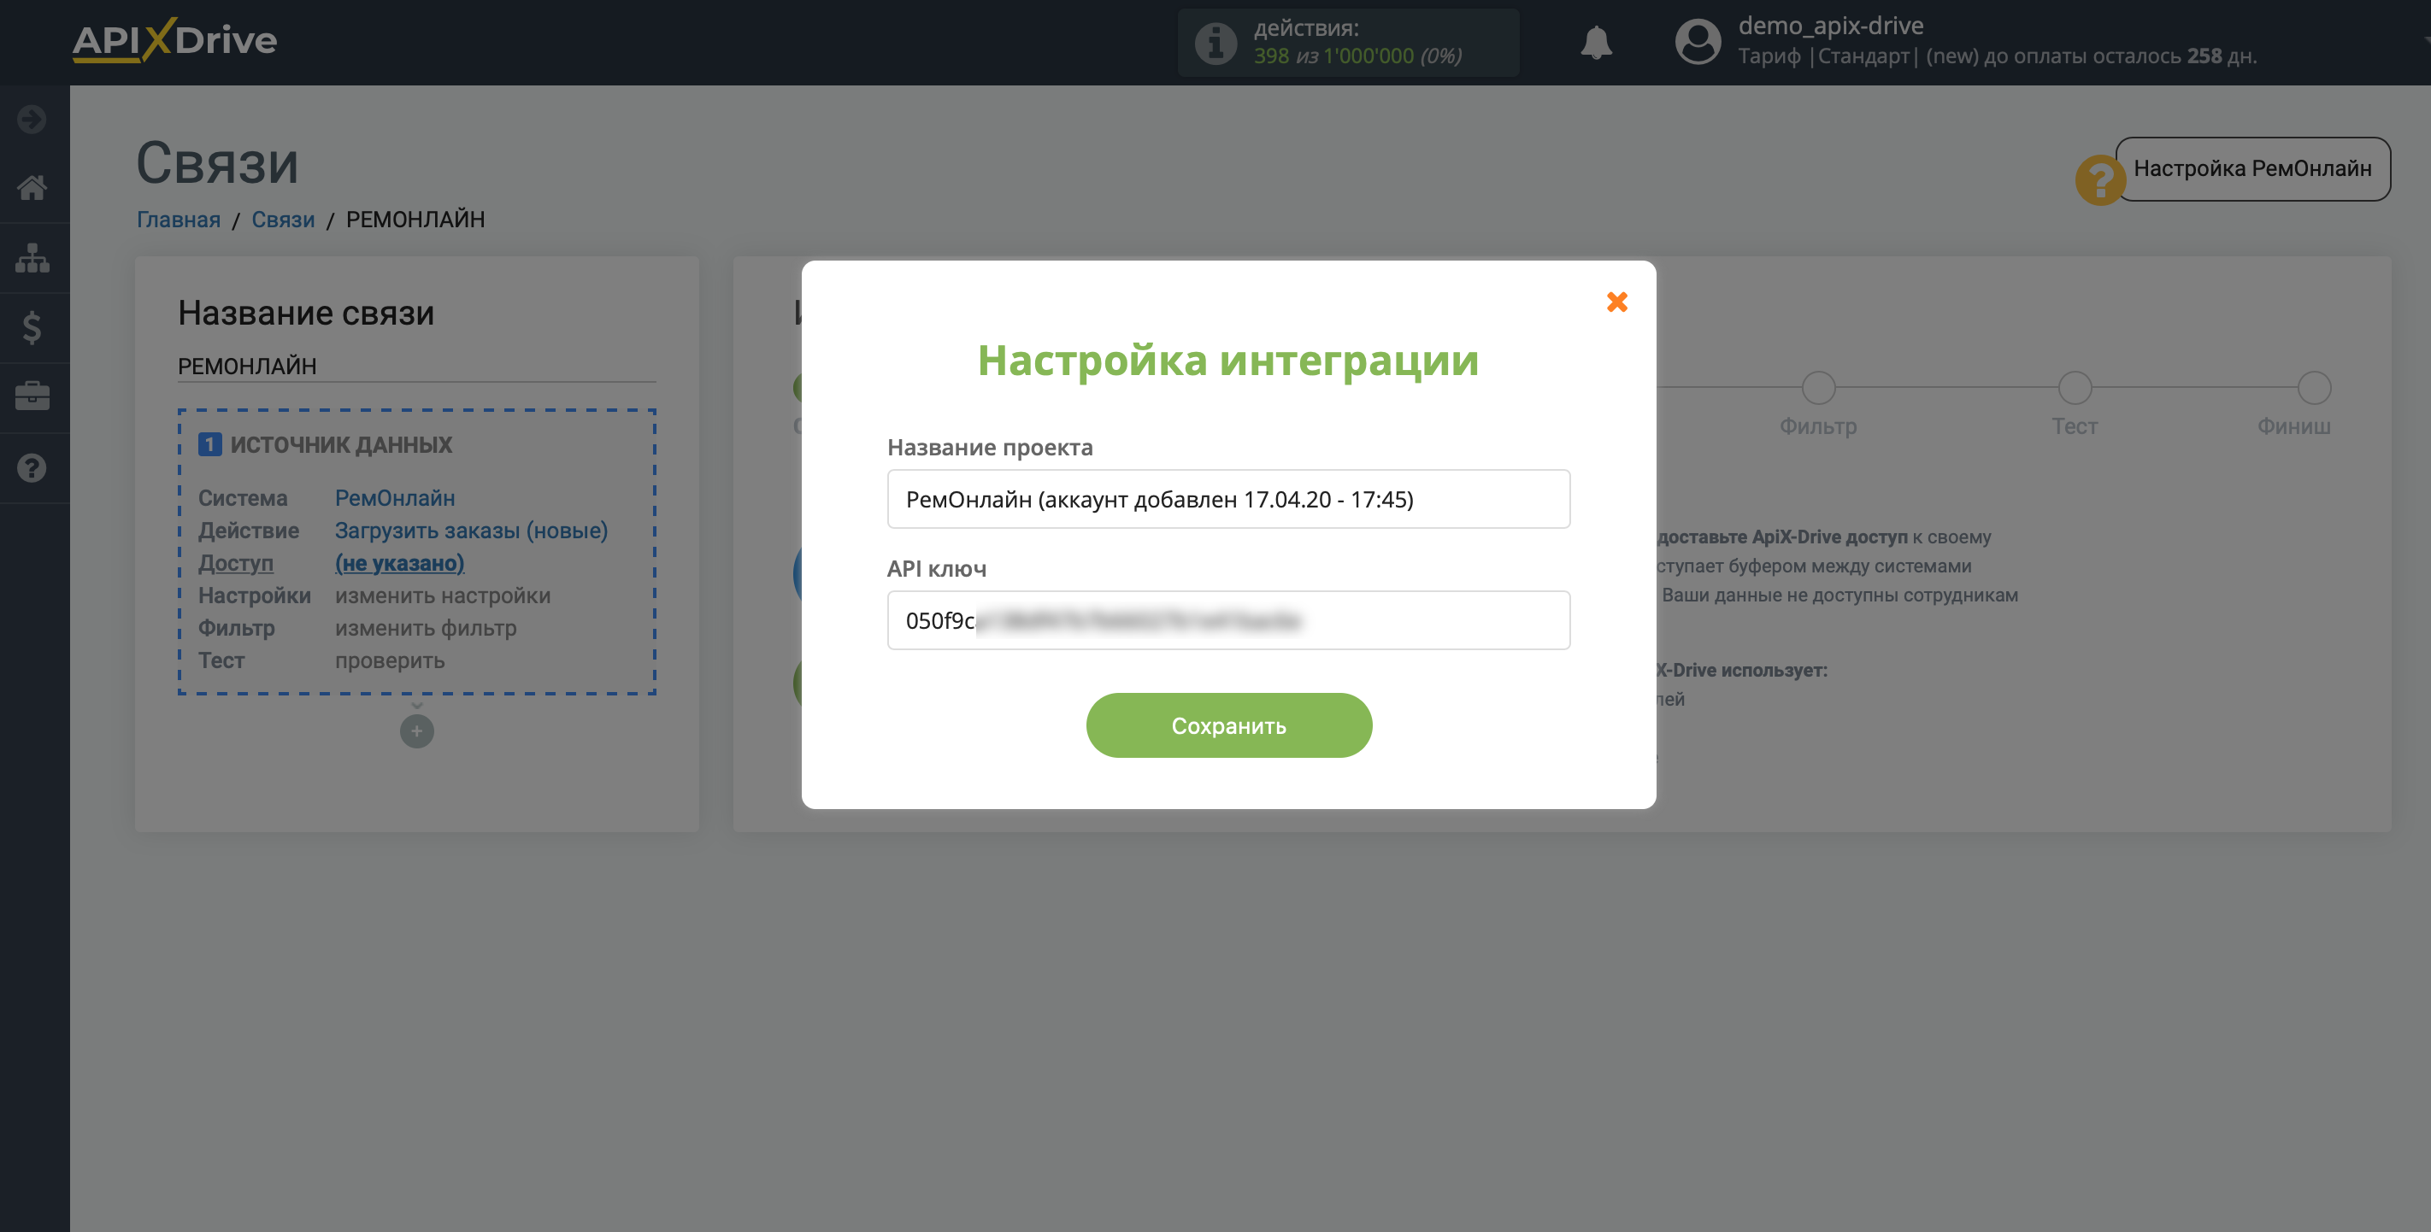This screenshot has height=1232, width=2431.
Task: Go to Главная breadcrumb link
Action: coord(179,220)
